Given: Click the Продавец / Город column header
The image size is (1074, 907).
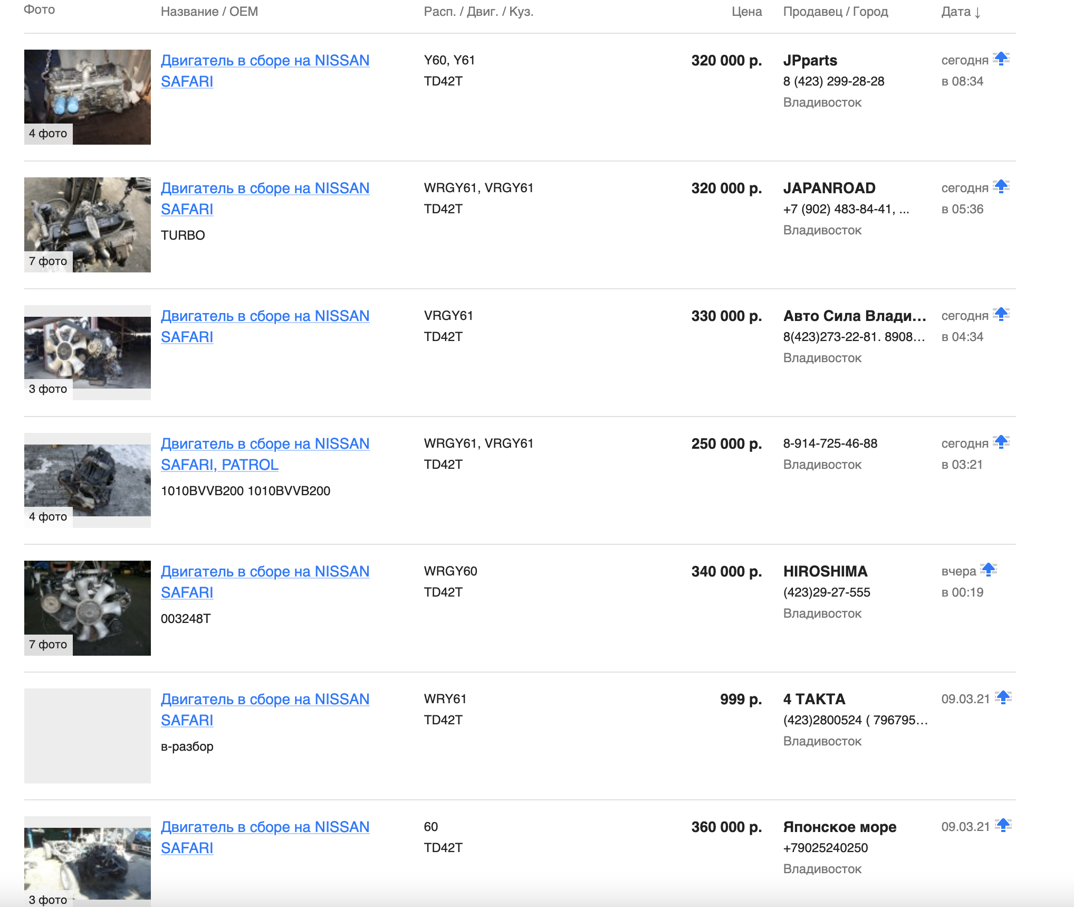Looking at the screenshot, I should click(x=836, y=12).
